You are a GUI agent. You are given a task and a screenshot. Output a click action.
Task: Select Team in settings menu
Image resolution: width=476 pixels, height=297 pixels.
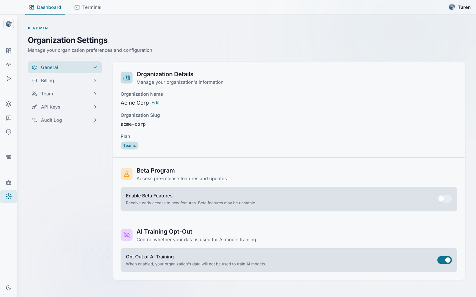65,94
